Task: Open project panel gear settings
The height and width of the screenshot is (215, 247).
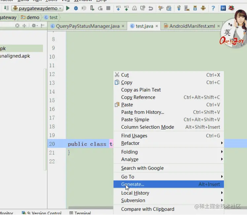Action: (x=34, y=25)
